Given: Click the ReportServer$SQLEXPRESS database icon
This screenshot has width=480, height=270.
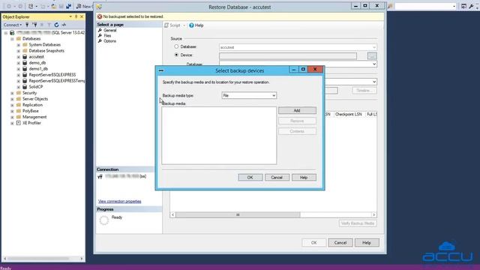Looking at the screenshot, I should [25, 75].
